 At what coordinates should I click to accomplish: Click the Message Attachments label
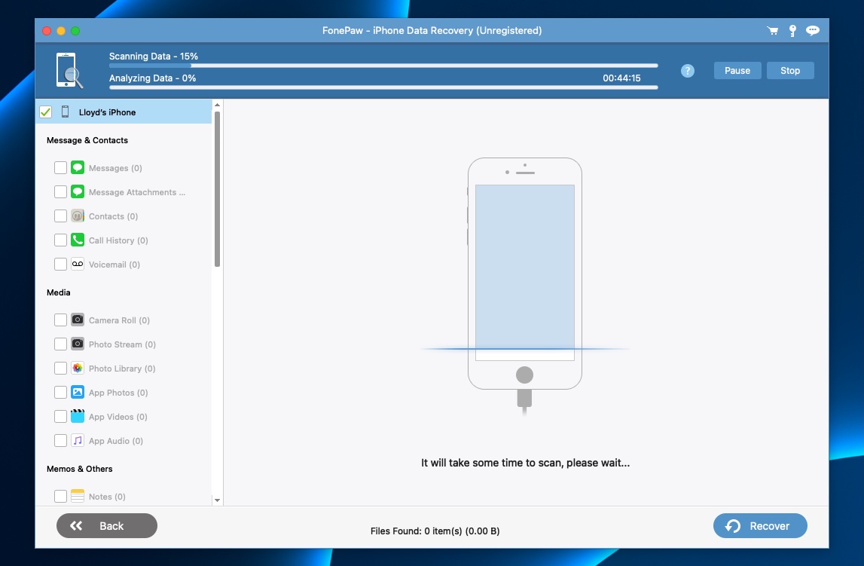tap(136, 192)
